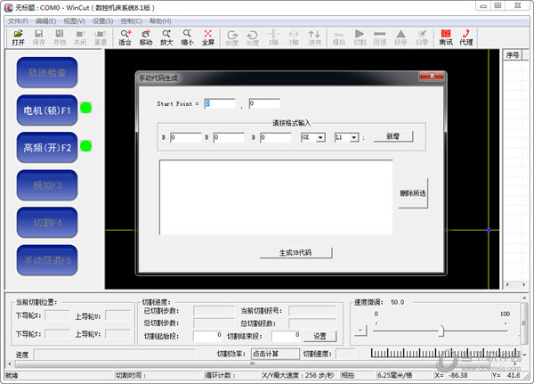The image size is (534, 384).
Task: Click the 进度 progress bar
Action: coord(115,355)
